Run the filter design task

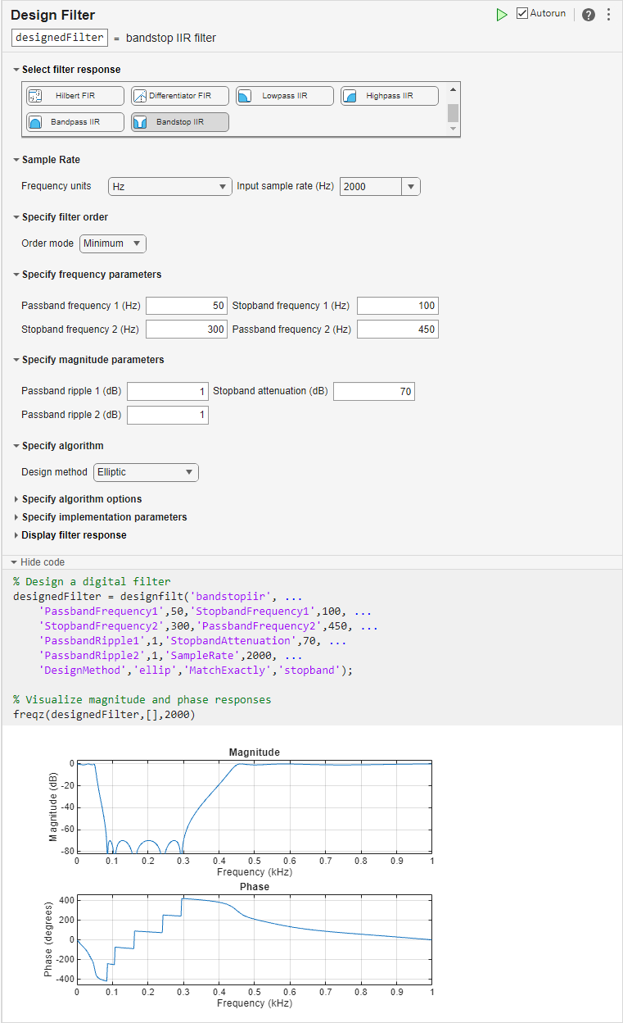pos(502,14)
